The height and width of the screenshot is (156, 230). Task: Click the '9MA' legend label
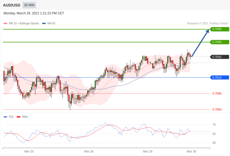(25, 117)
